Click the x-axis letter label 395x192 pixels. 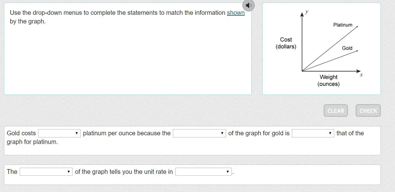[361, 75]
